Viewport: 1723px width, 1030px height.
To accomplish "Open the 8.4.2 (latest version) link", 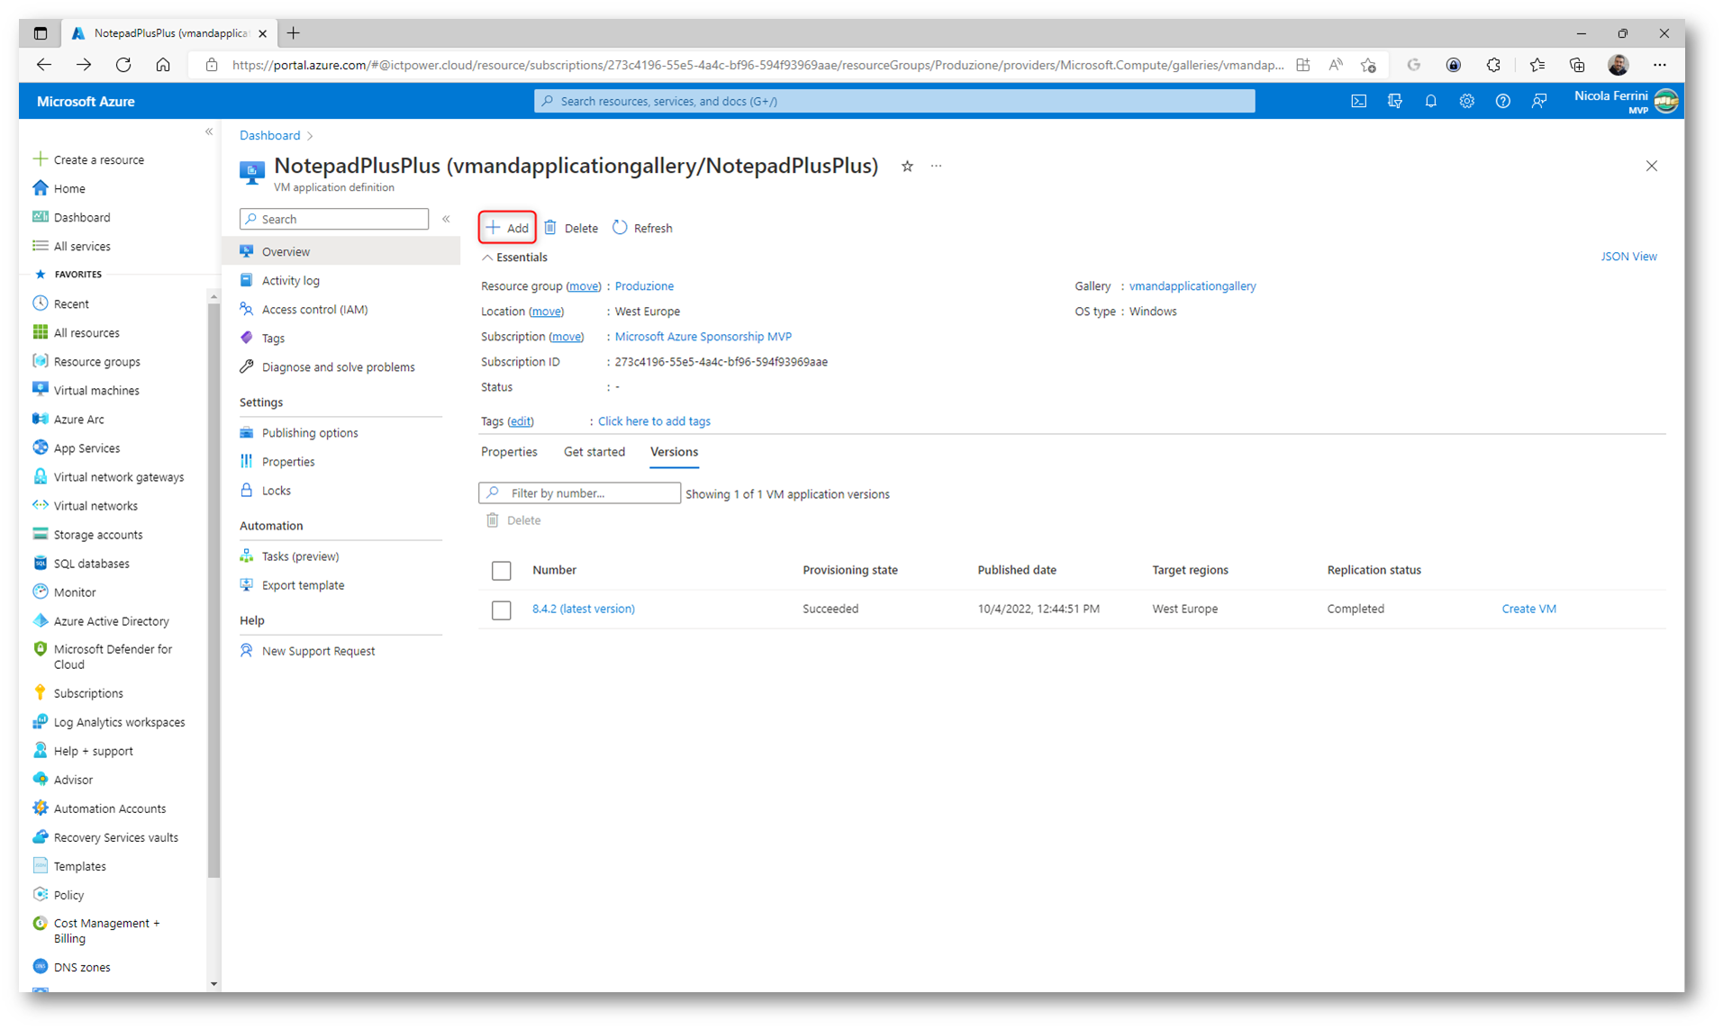I will pos(583,609).
